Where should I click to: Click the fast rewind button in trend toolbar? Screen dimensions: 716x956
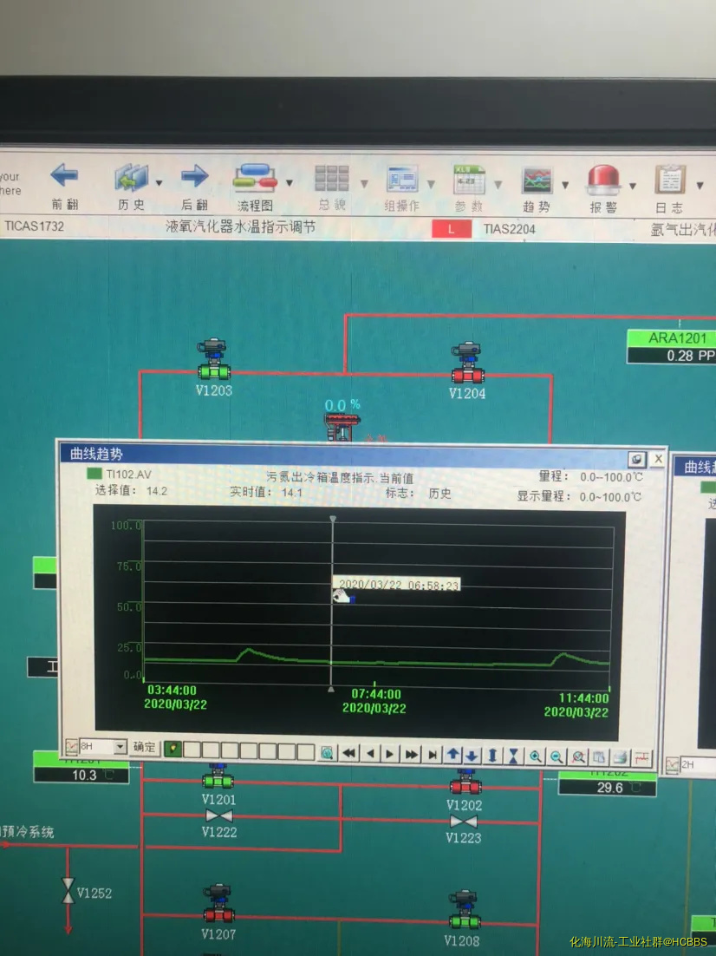[x=348, y=754]
